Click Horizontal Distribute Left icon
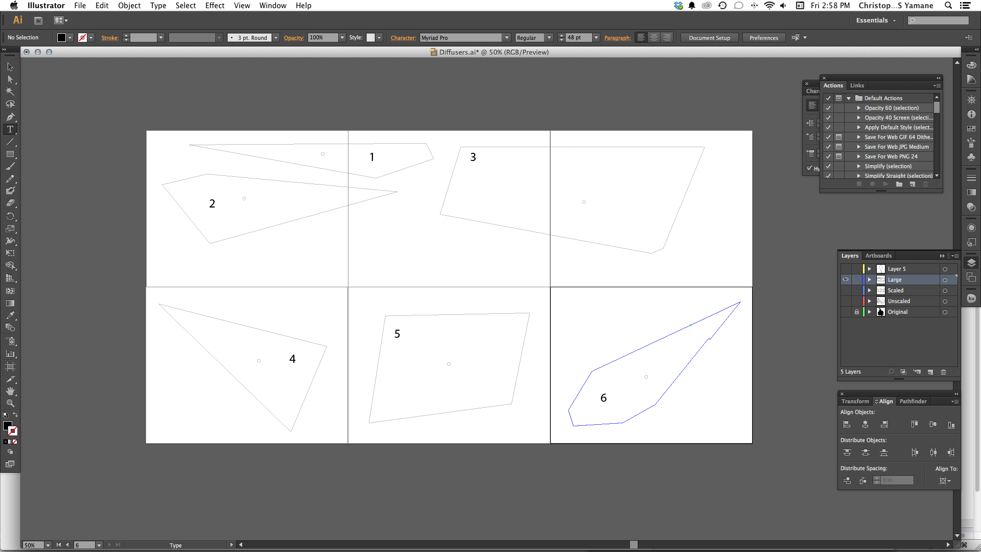This screenshot has width=981, height=552. click(914, 452)
